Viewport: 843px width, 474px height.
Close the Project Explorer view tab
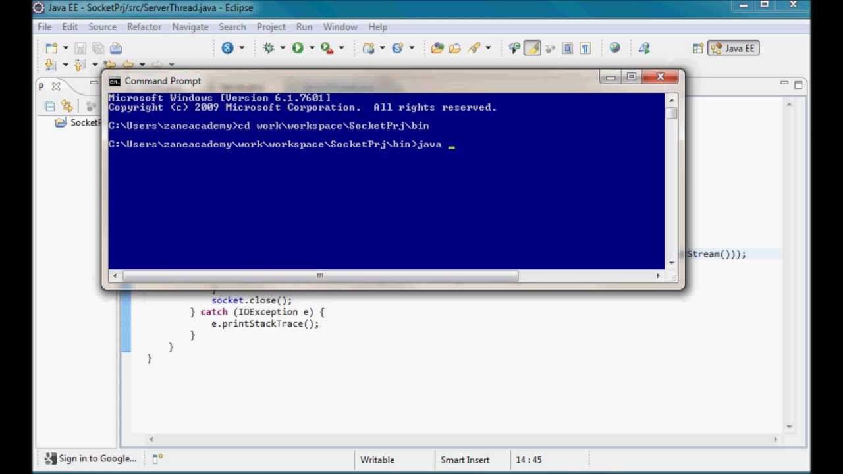coord(56,86)
